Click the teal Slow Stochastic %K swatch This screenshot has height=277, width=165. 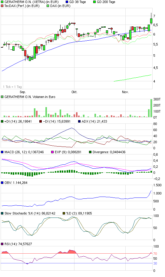(2, 213)
